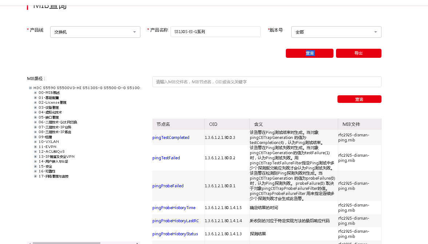The height and width of the screenshot is (244, 428).
Task: Expand the 16-可靠性 tree node
Action: 35,171
